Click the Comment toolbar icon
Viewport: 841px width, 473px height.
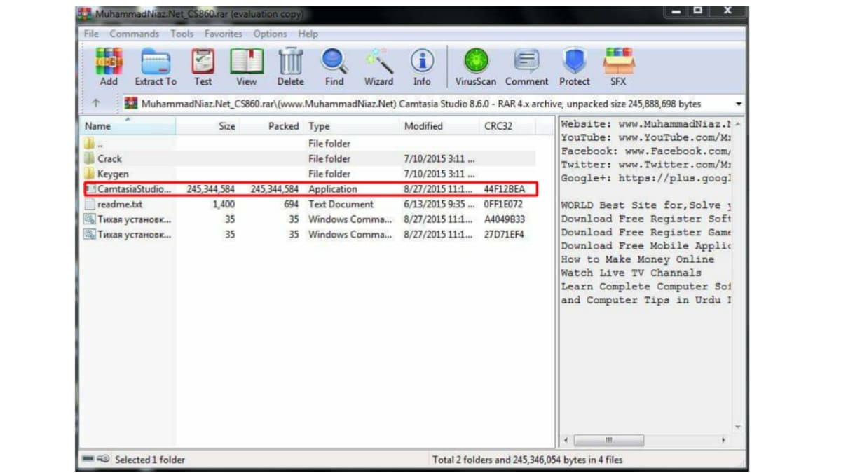point(526,62)
